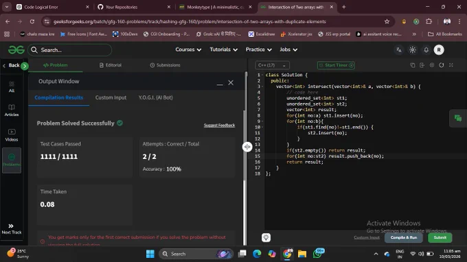This screenshot has width=467, height=262.
Task: Reset code with the refresh icon
Action: pyautogui.click(x=442, y=65)
